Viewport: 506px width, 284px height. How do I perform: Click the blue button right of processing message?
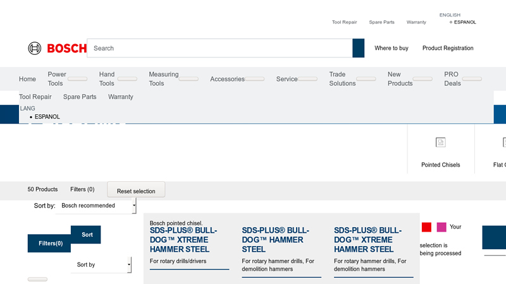click(494, 237)
